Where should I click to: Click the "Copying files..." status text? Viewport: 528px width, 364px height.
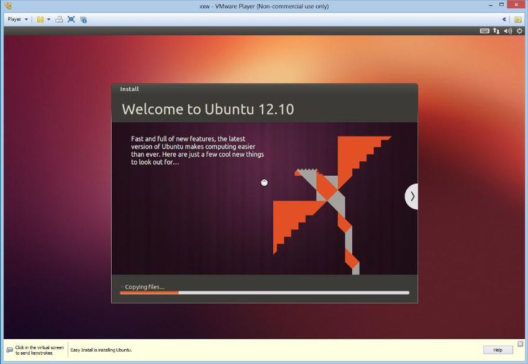(145, 287)
